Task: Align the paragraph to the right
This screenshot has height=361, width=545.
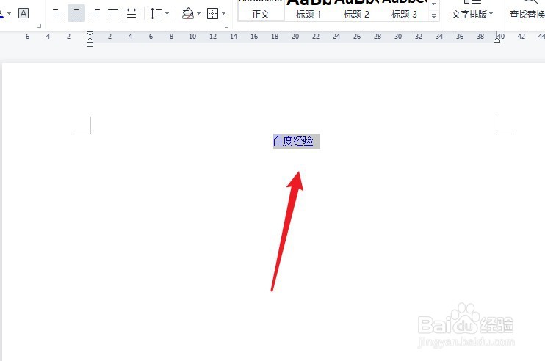Action: tap(95, 14)
